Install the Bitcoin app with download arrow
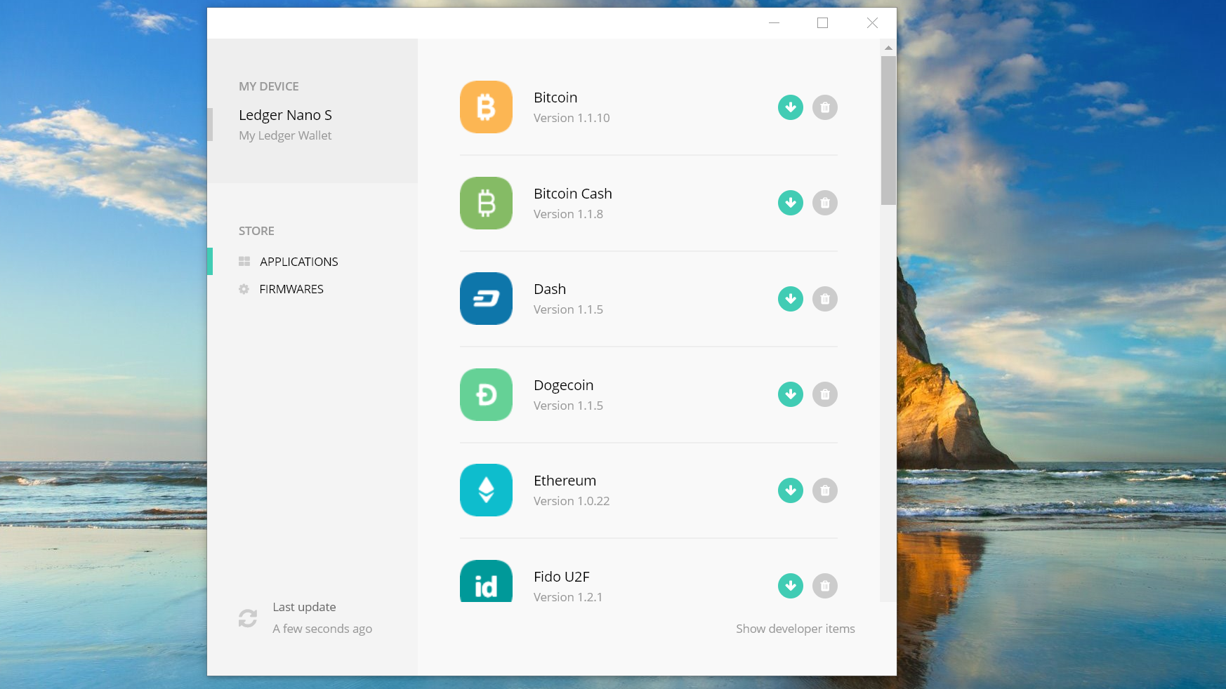1226x689 pixels. (x=791, y=107)
